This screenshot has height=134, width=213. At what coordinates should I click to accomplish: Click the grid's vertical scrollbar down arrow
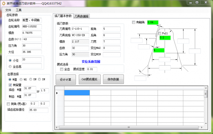pyautogui.click(x=206, y=123)
